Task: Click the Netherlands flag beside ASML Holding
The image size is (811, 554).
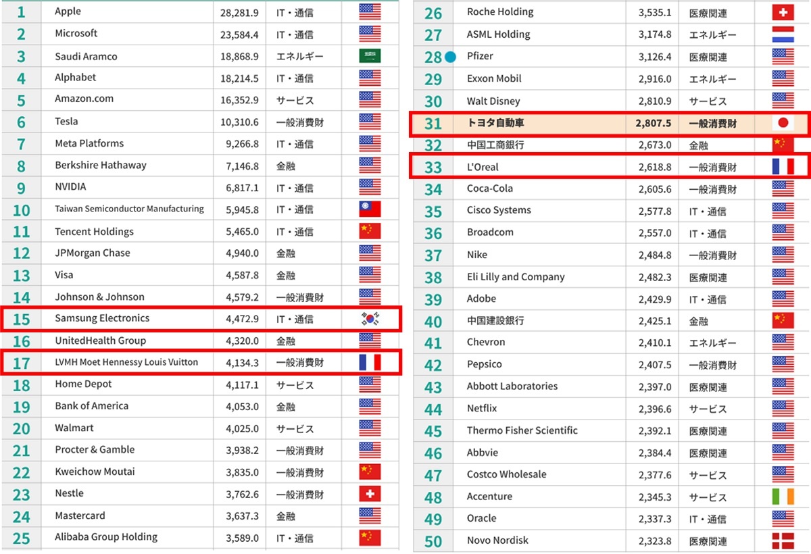Action: [783, 34]
